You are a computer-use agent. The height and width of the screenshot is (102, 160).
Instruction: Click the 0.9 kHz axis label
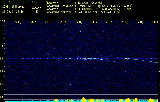click(2, 59)
